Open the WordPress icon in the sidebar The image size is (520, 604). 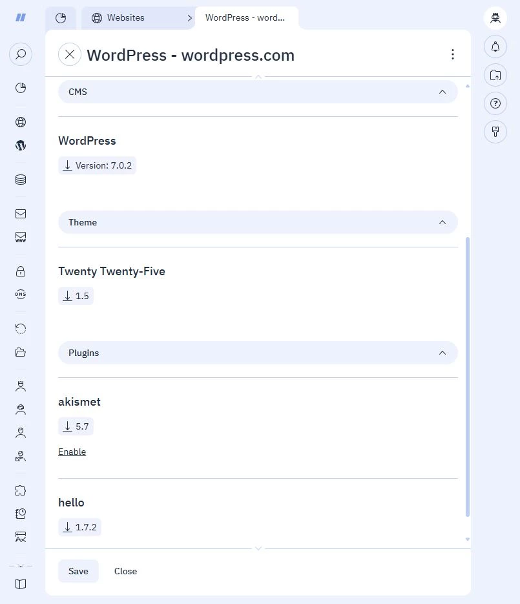point(21,145)
